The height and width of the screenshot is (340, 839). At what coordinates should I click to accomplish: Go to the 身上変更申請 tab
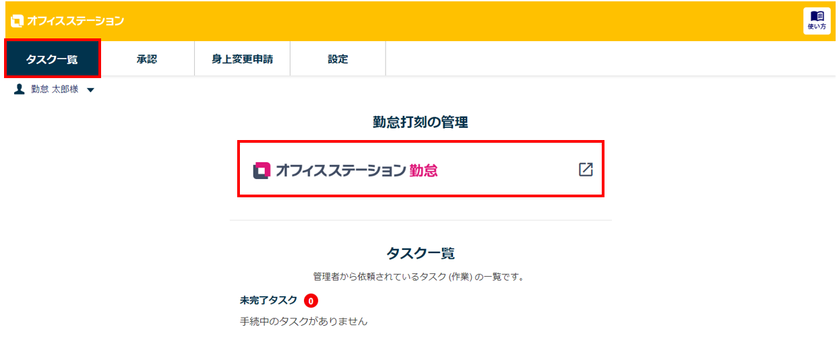242,59
